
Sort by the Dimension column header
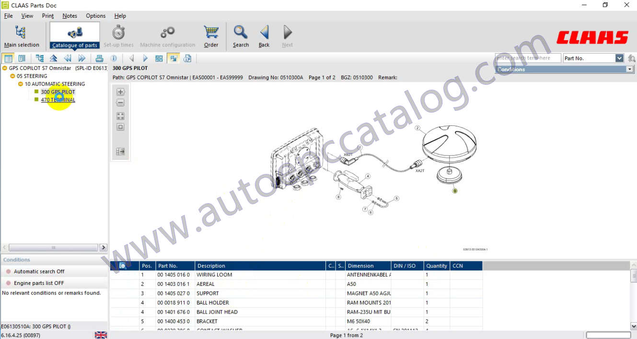coord(368,266)
